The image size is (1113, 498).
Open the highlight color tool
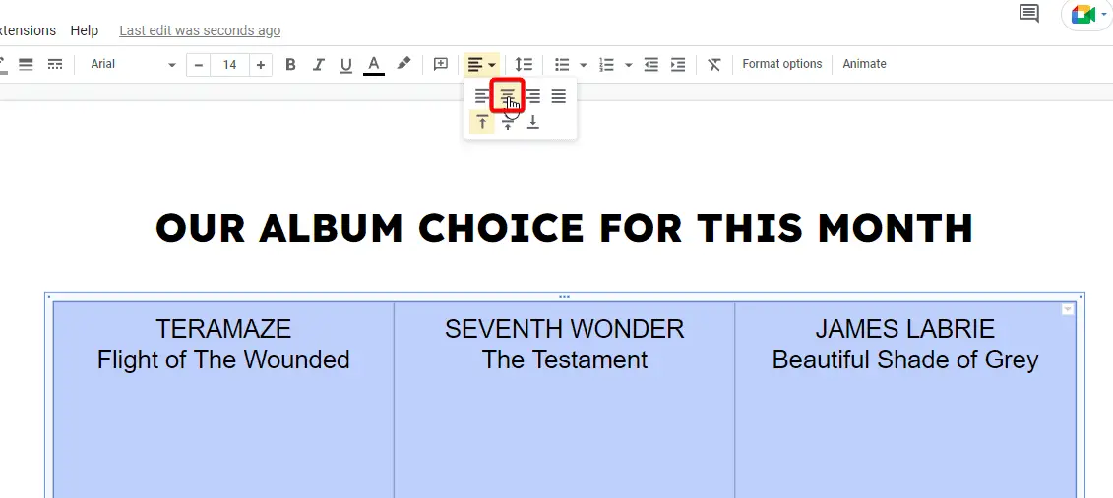tap(403, 65)
